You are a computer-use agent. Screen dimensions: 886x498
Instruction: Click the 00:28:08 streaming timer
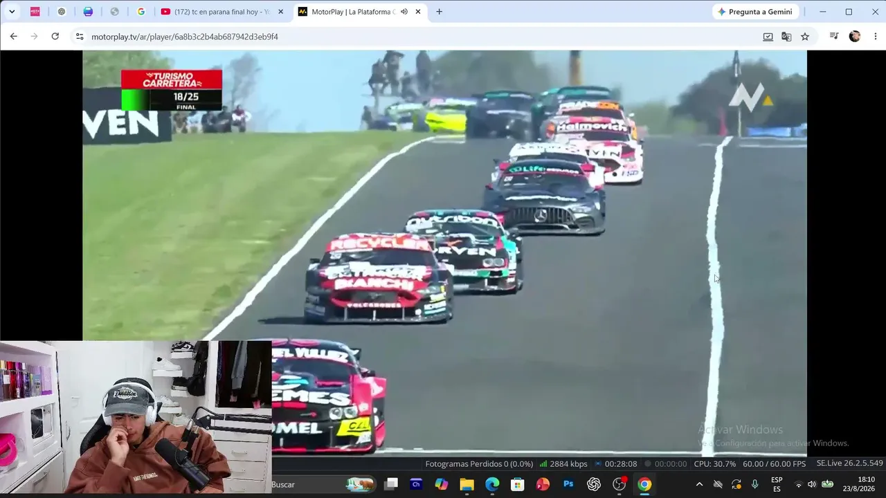pos(615,464)
